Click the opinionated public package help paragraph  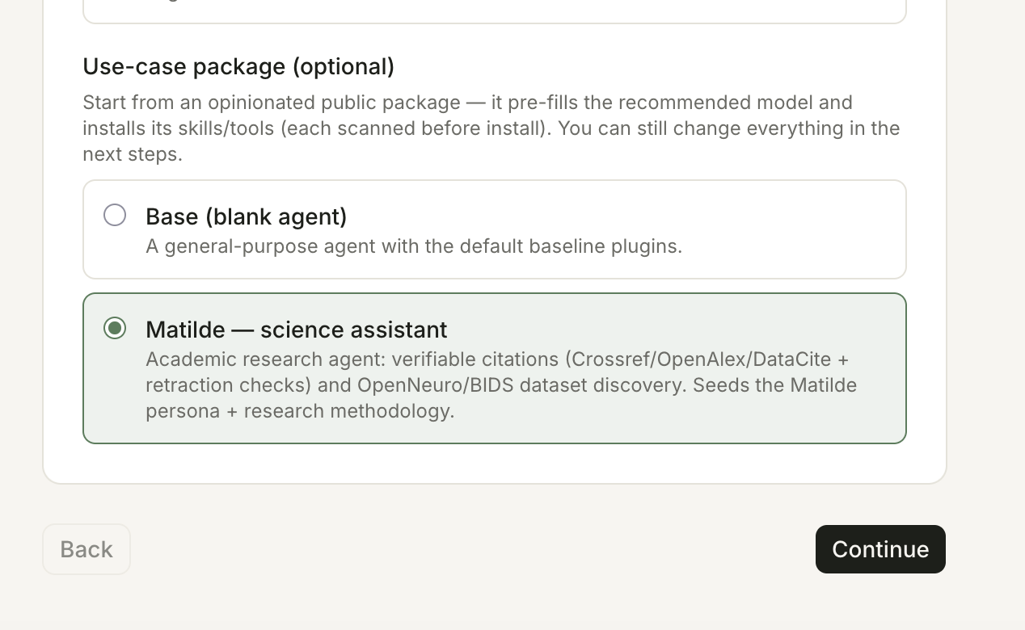tap(491, 128)
